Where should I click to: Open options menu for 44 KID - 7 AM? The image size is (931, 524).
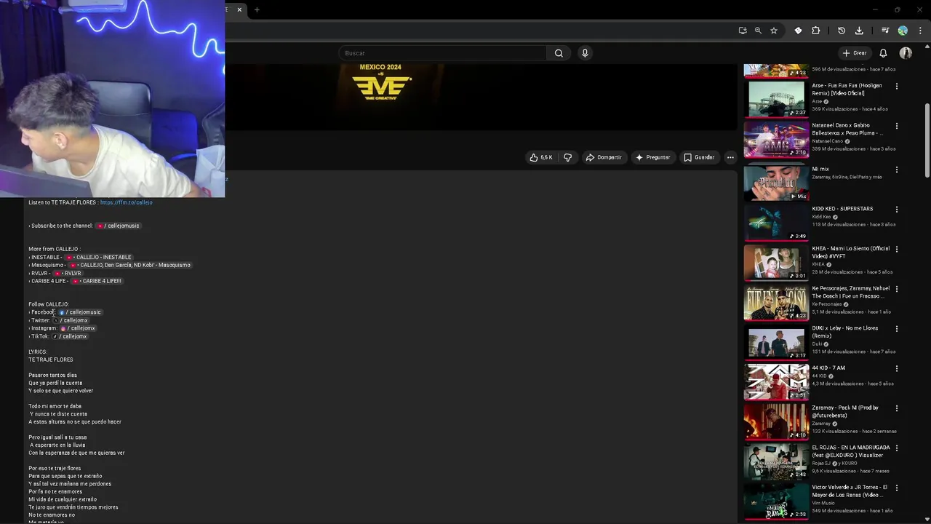tap(896, 368)
